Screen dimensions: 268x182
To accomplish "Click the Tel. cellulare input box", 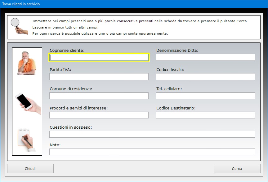I will (206, 96).
